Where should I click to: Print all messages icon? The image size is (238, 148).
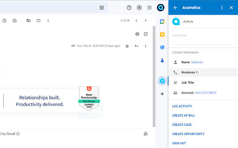(x=137, y=34)
